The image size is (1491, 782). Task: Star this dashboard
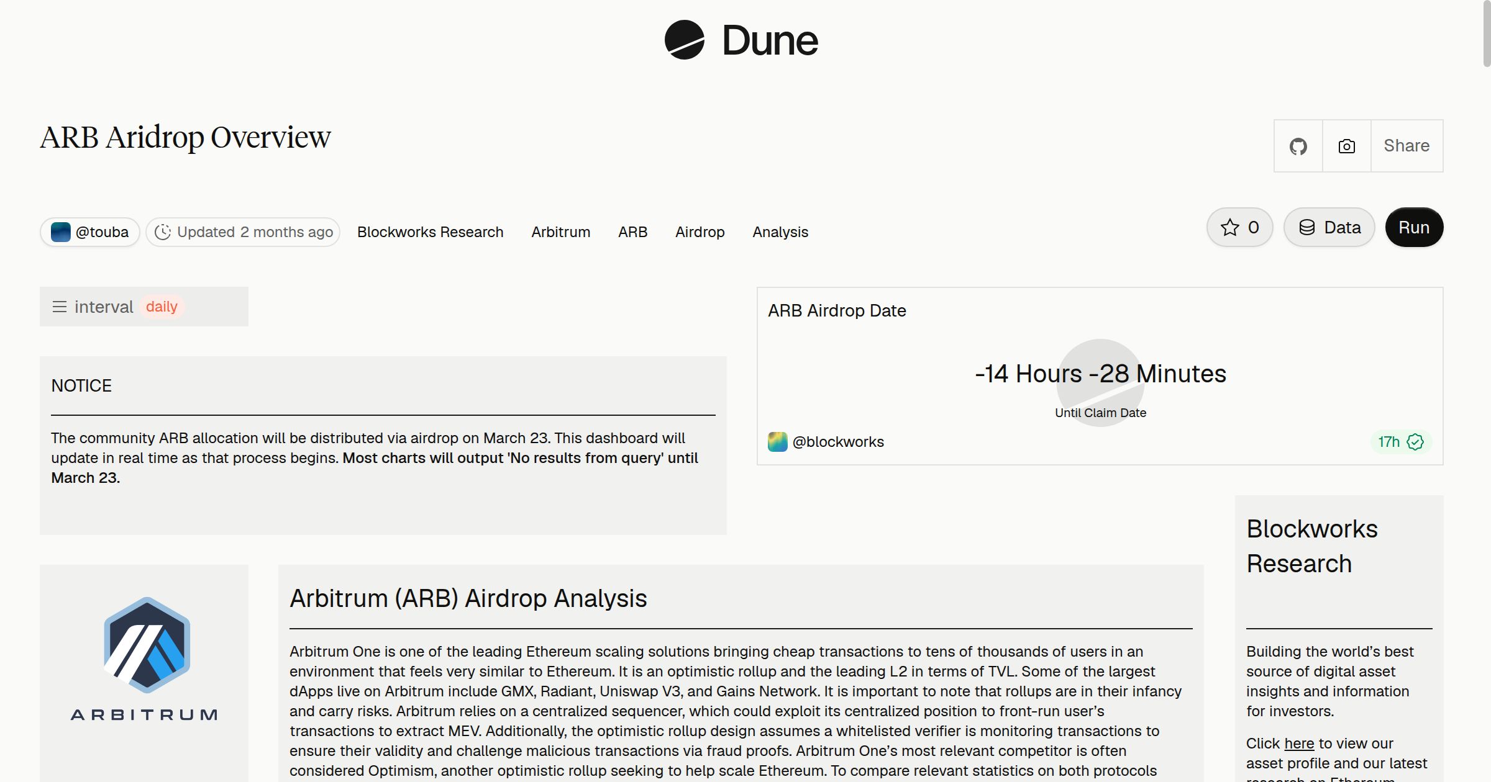click(x=1240, y=227)
